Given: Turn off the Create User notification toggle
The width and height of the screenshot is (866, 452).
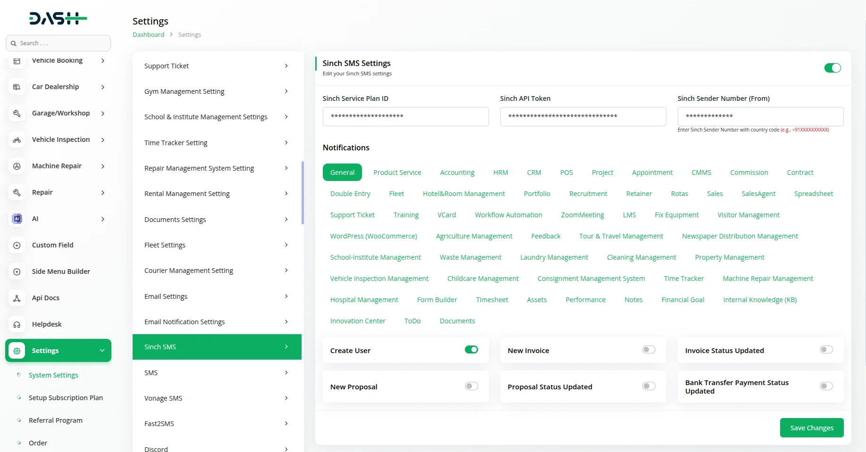Looking at the screenshot, I should [471, 350].
